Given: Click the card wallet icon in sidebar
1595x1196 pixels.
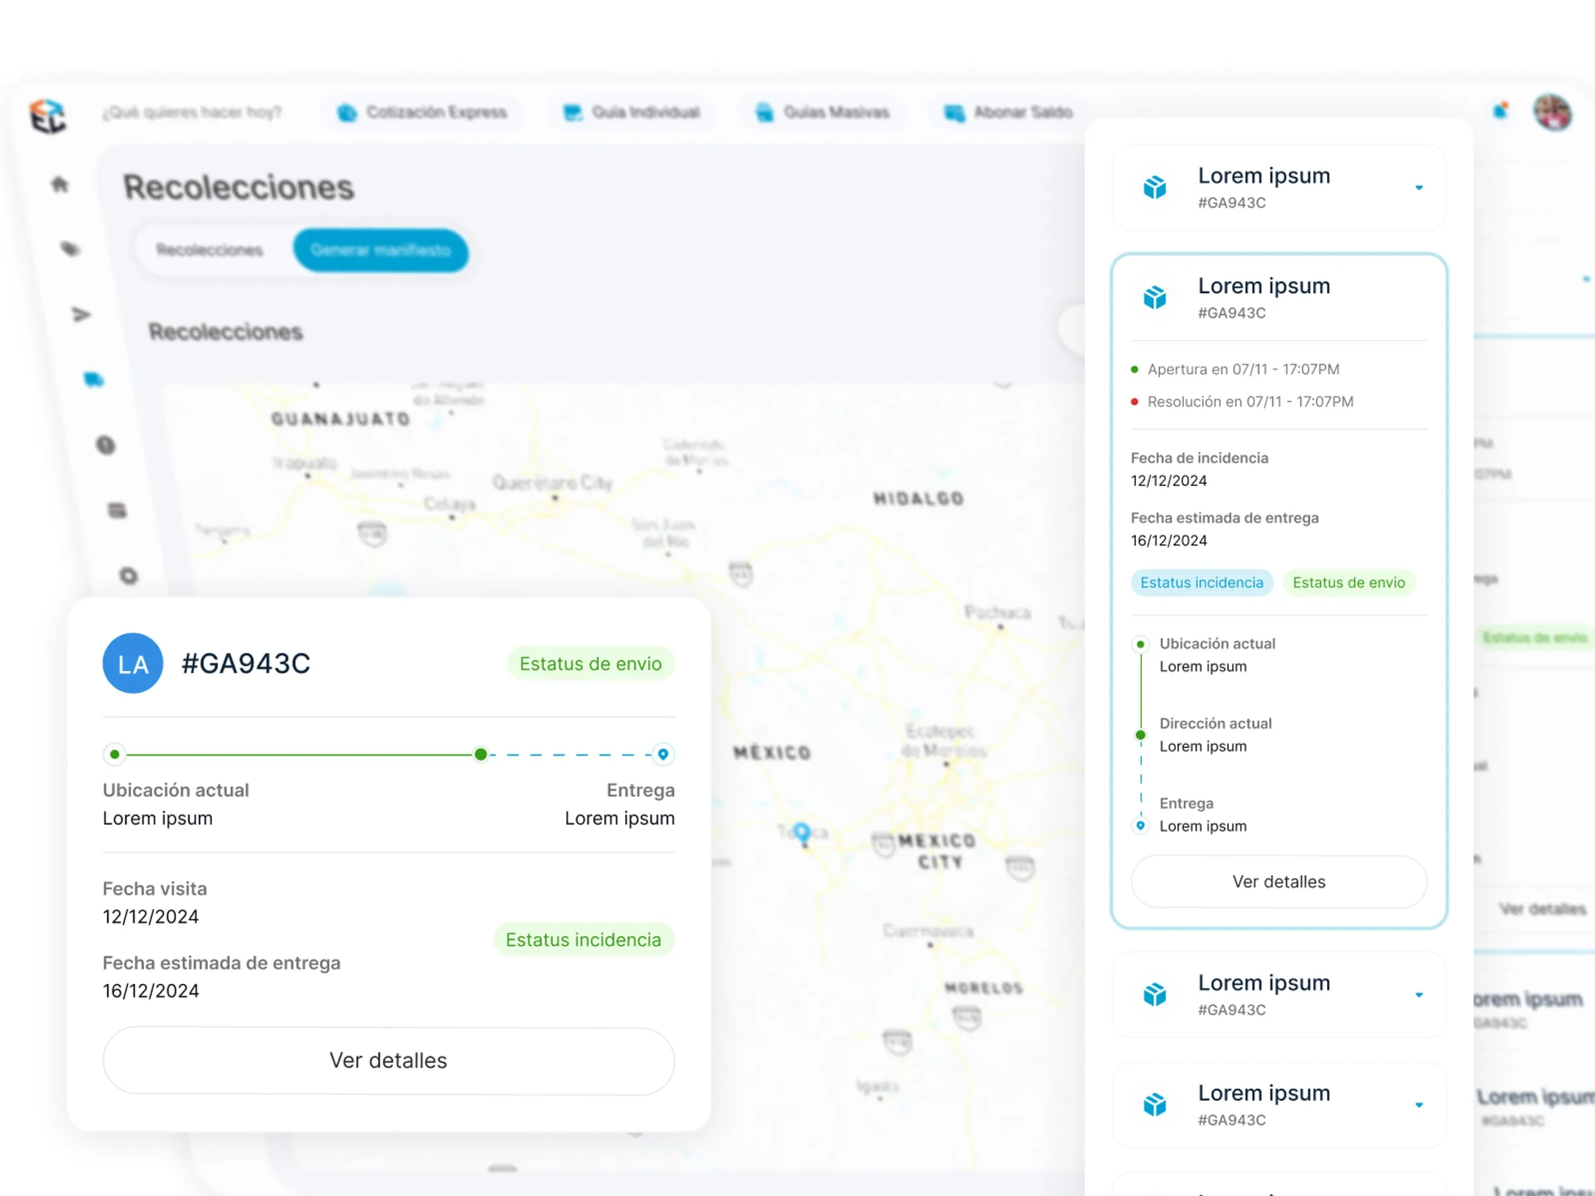Looking at the screenshot, I should click(x=118, y=510).
